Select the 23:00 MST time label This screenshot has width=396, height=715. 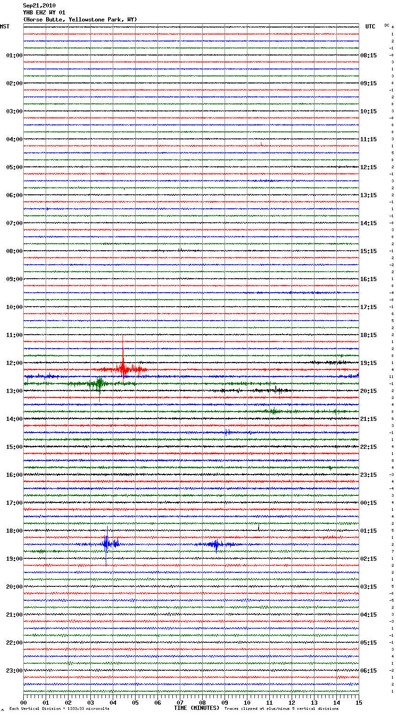point(14,671)
